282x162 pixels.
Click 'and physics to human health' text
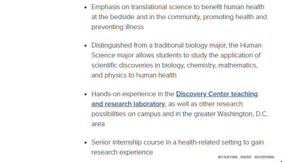click(x=134, y=75)
